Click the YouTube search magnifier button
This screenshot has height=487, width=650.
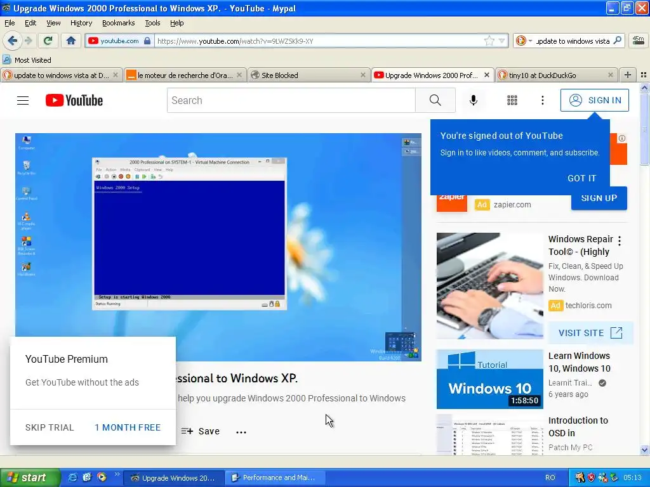[x=435, y=100]
